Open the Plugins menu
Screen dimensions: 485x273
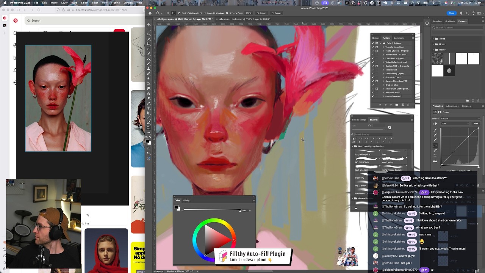tap(115, 3)
